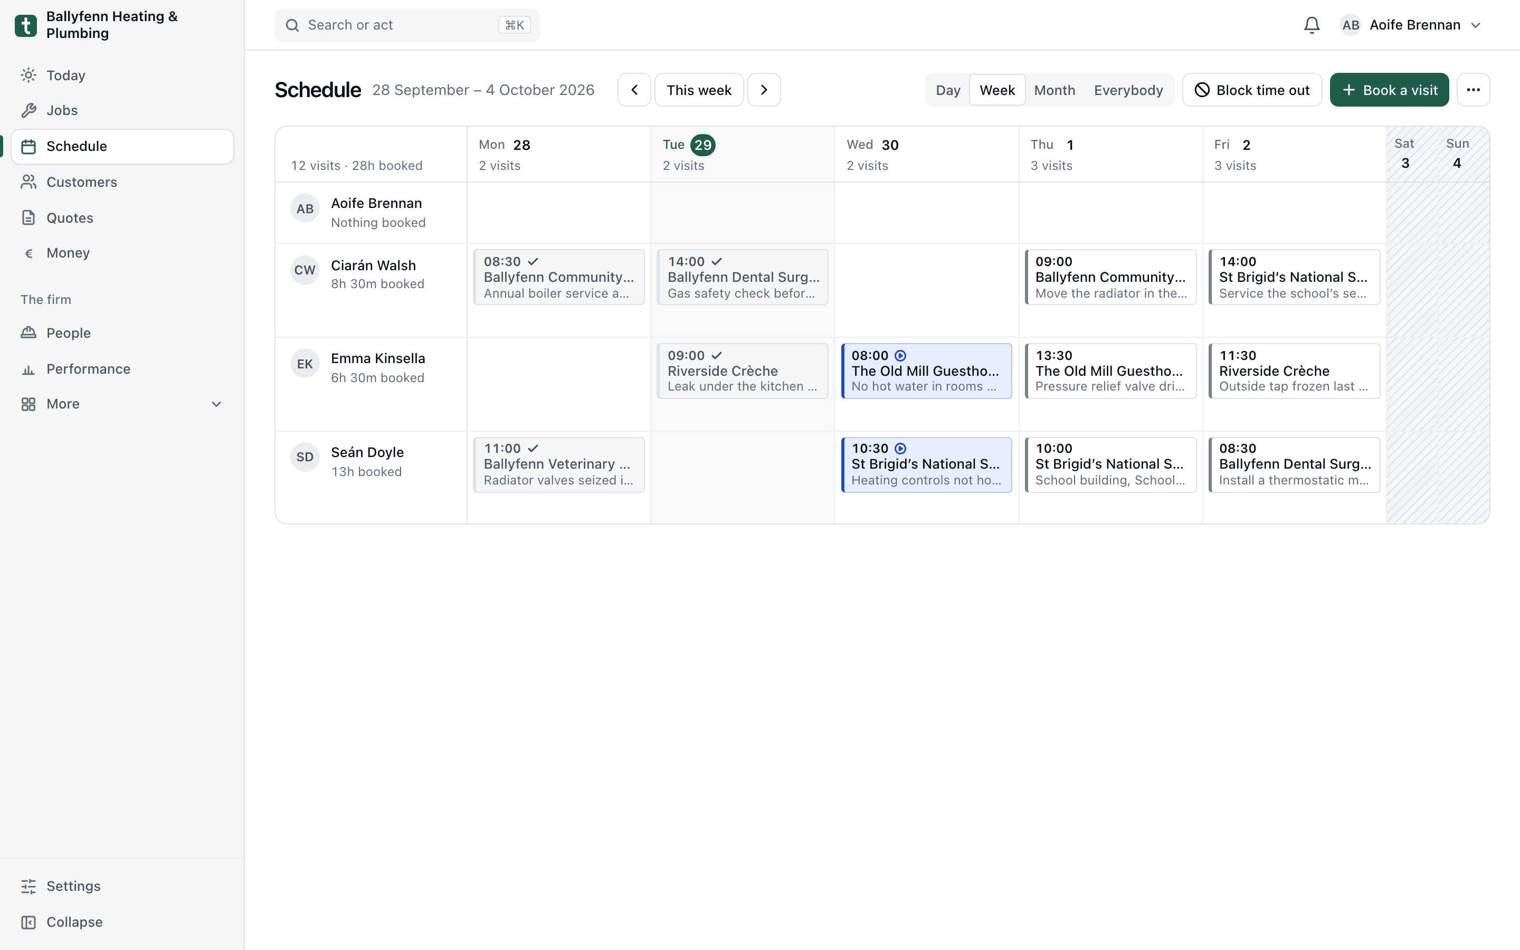Open Customers in the sidebar
Image resolution: width=1520 pixels, height=950 pixels.
click(122, 182)
